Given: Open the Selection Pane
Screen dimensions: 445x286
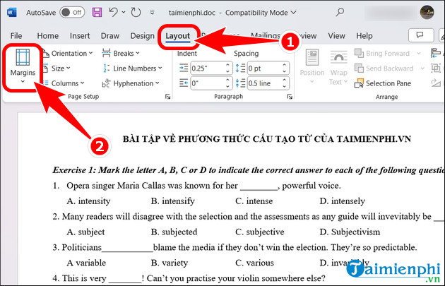Looking at the screenshot, I should pyautogui.click(x=383, y=83).
